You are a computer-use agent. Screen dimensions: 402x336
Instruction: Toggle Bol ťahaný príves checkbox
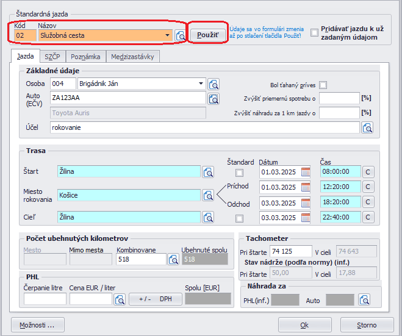[323, 85]
